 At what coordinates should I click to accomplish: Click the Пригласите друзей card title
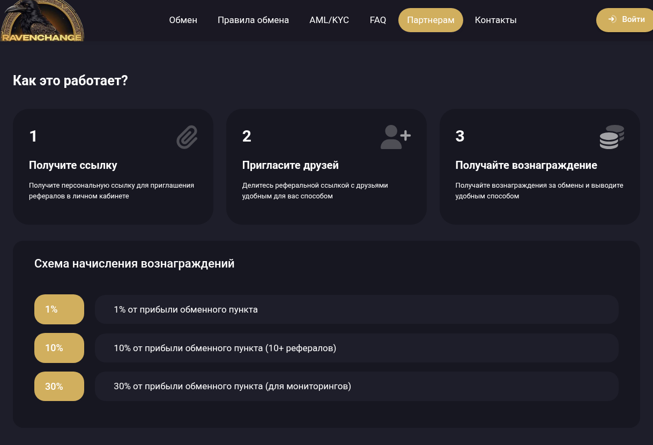291,165
